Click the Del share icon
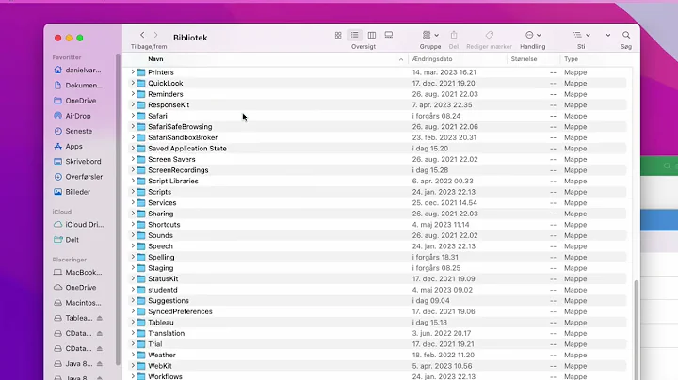This screenshot has height=380, width=678. coord(454,35)
